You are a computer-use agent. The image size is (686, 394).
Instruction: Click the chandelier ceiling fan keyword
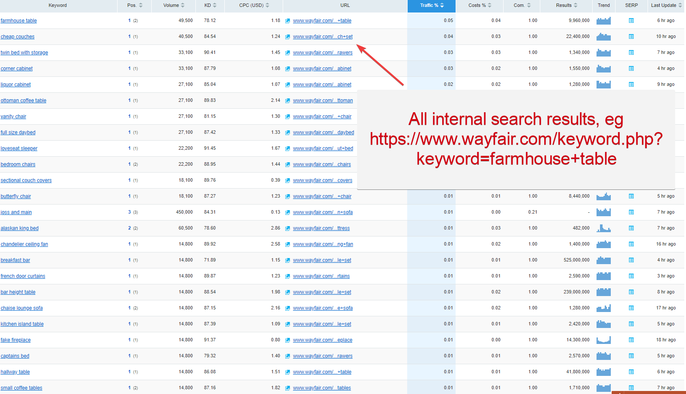pos(24,244)
